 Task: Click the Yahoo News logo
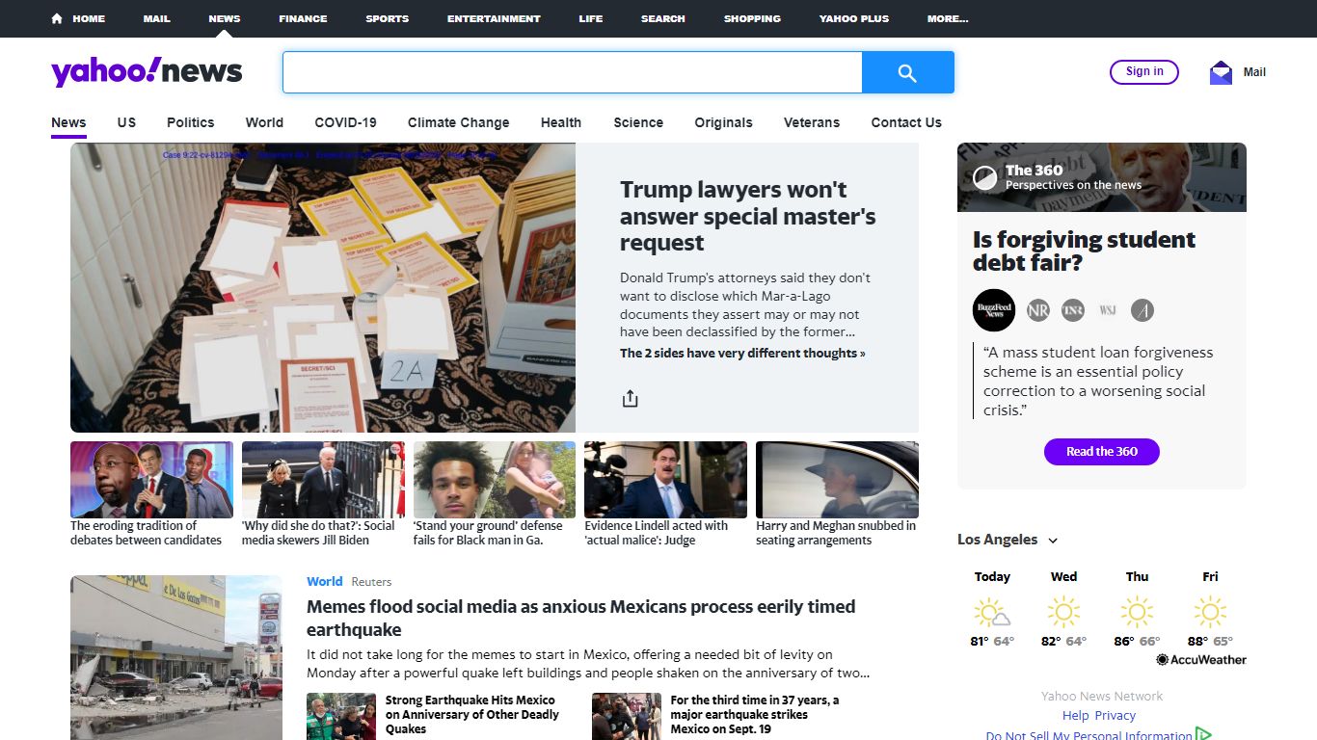147,71
